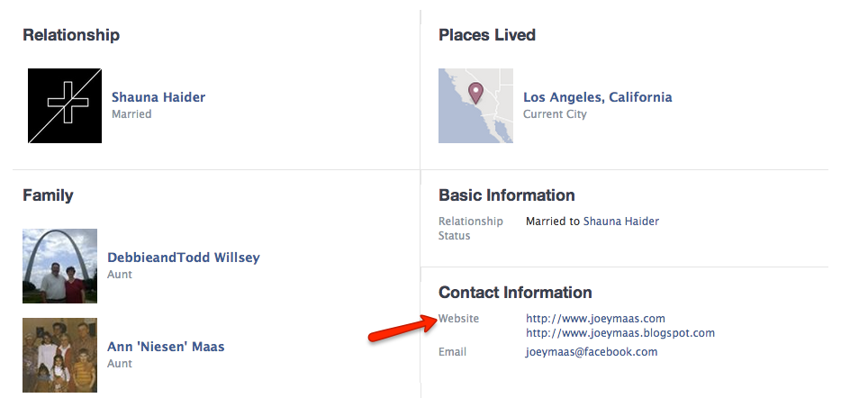The width and height of the screenshot is (841, 398).
Task: Open Ann 'Niesen' Maas profile link
Action: click(166, 347)
